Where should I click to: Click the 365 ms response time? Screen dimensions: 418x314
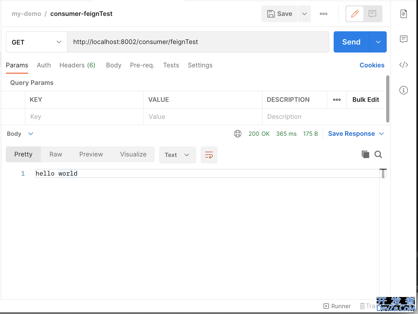click(286, 134)
